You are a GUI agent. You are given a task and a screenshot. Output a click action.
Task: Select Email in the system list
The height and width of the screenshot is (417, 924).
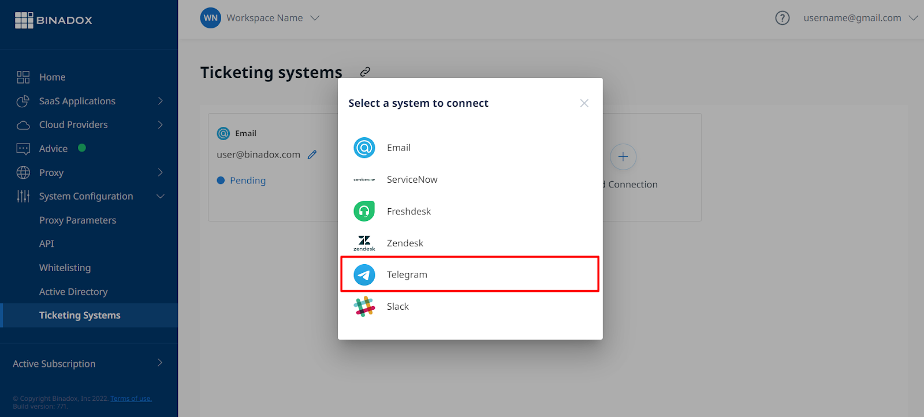[x=470, y=148]
